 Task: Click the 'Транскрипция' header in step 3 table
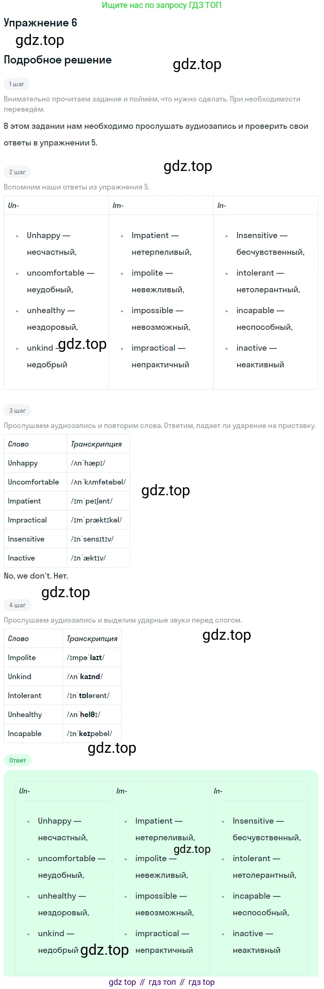point(96,444)
